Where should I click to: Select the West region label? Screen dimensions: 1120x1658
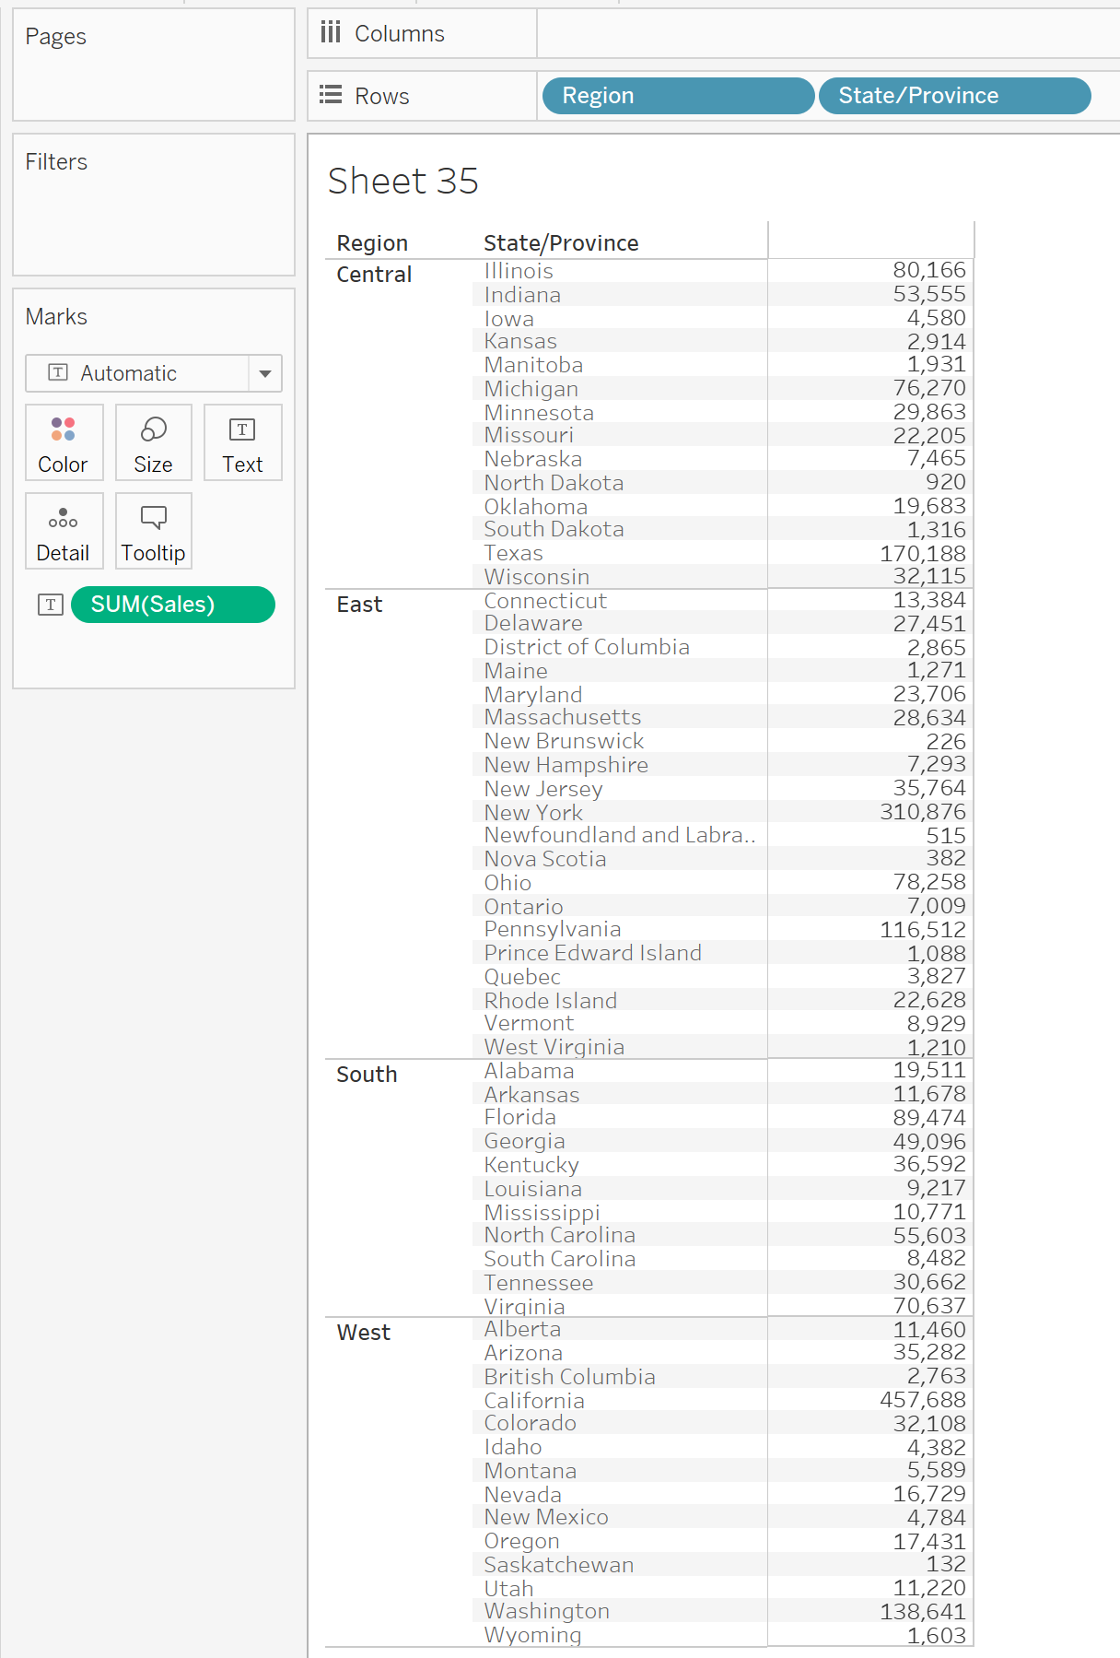tap(364, 1333)
